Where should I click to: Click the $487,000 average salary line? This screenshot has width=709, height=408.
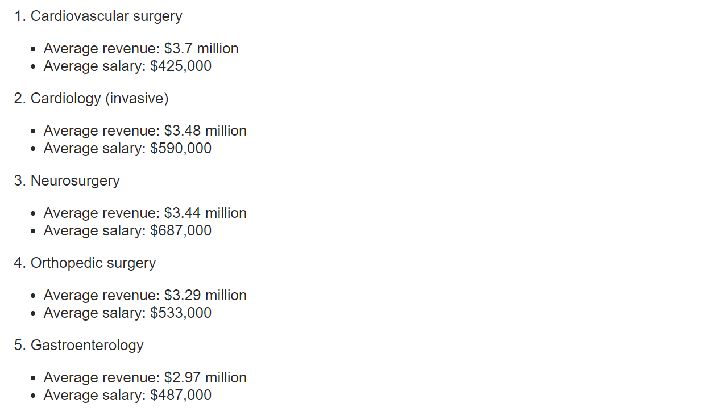coord(127,396)
